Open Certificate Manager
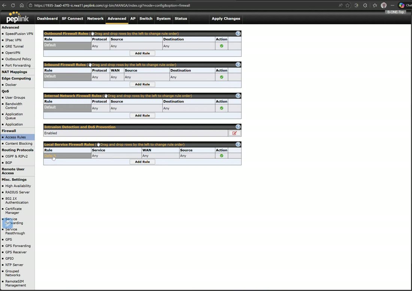Screen dimensions: 412x291 coord(13,211)
